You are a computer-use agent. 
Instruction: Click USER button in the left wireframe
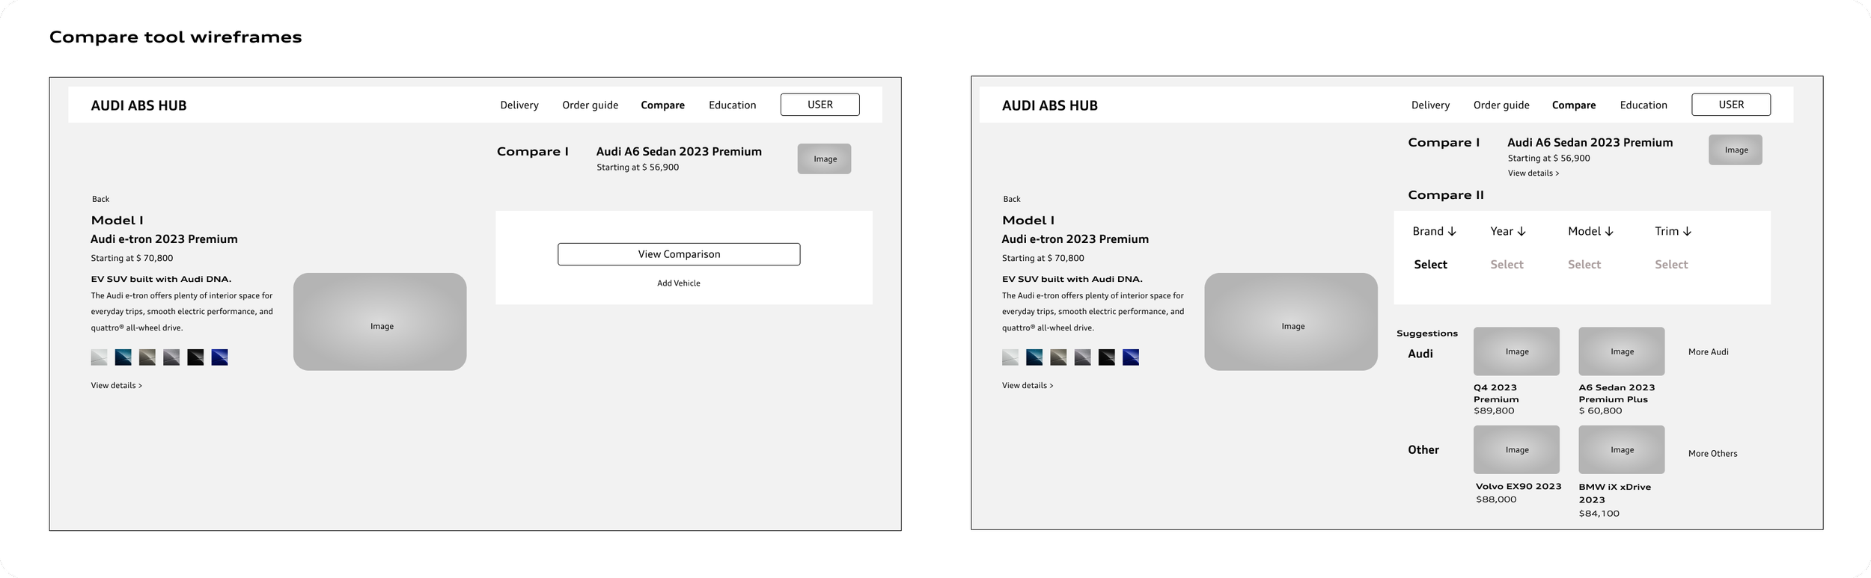tap(819, 105)
